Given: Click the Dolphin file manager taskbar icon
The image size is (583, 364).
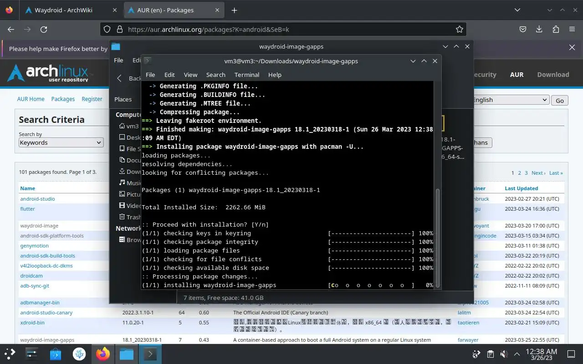Looking at the screenshot, I should tap(127, 354).
